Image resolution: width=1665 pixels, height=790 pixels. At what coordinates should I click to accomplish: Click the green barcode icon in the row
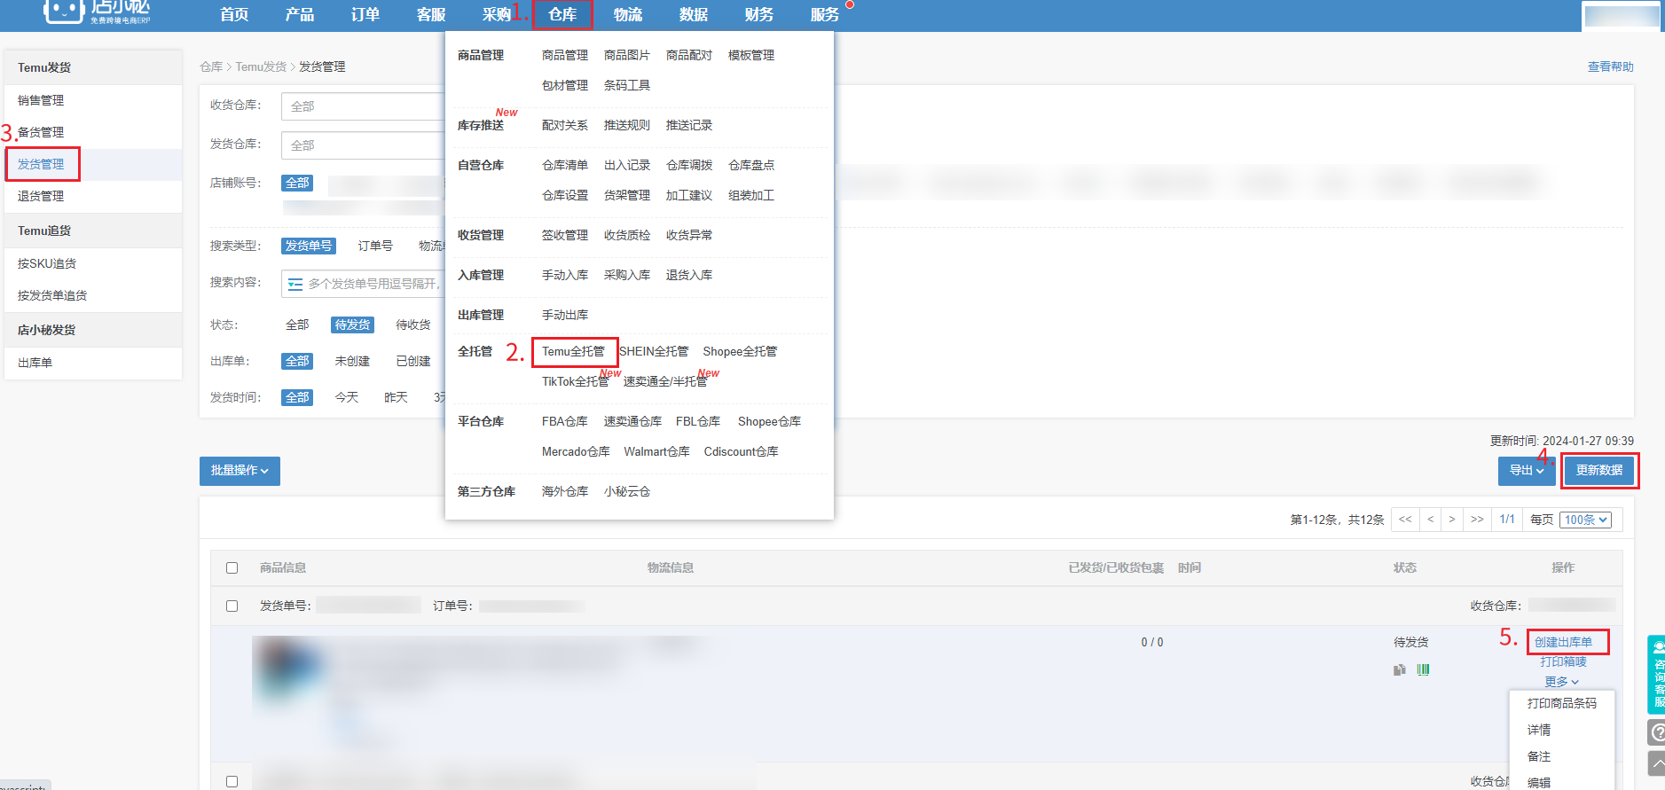pyautogui.click(x=1423, y=670)
